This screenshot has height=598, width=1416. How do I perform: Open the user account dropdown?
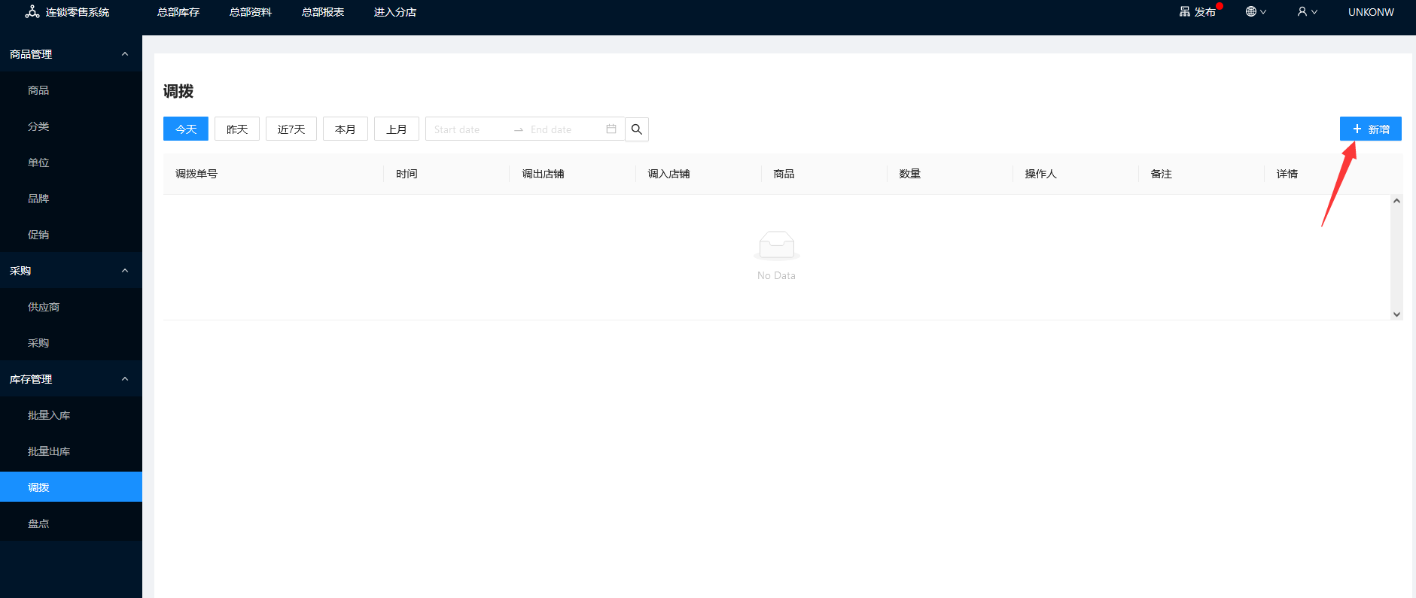(1307, 12)
